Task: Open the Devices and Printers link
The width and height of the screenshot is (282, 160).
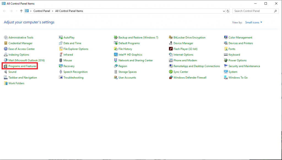Action: click(241, 43)
